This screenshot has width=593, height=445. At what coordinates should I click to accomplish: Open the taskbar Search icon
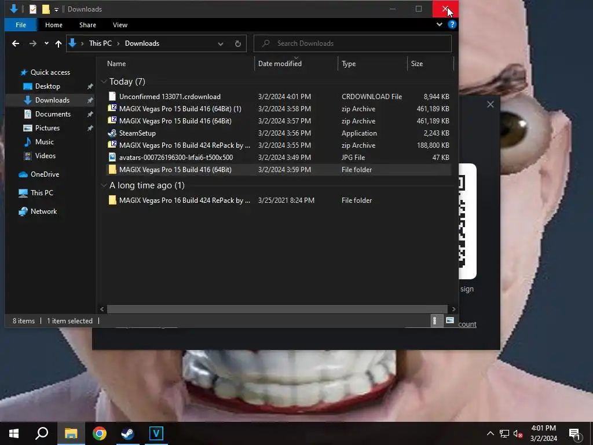[x=42, y=433]
